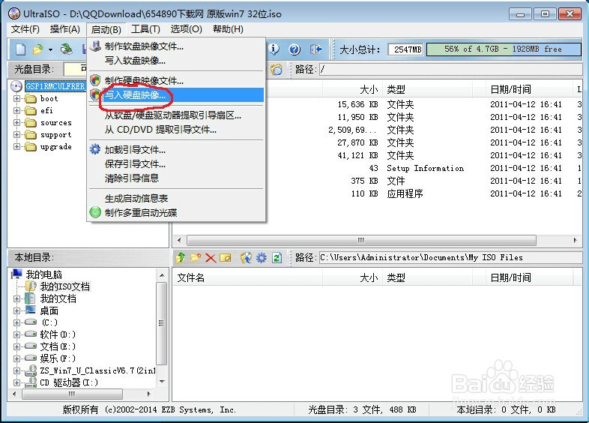Choose 写入硬盘映像... menu entry
The width and height of the screenshot is (589, 423).
[177, 95]
